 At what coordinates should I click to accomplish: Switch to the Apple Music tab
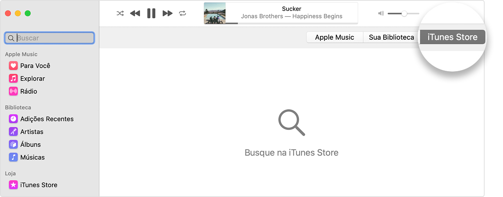point(335,37)
